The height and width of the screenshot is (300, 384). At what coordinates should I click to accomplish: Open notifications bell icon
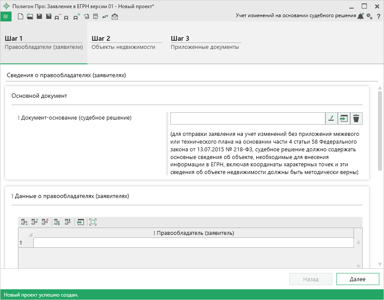[x=360, y=16]
